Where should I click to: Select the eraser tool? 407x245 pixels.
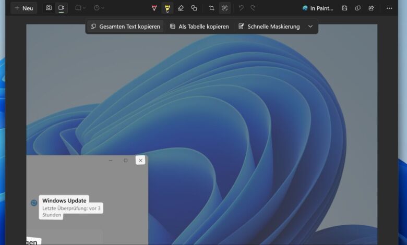(181, 8)
